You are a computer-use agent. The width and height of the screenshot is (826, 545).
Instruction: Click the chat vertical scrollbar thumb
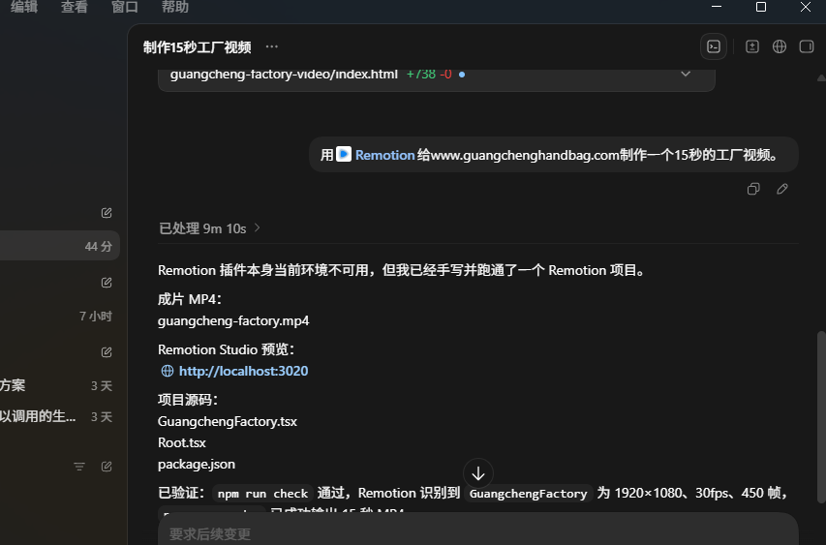pyautogui.click(x=821, y=417)
